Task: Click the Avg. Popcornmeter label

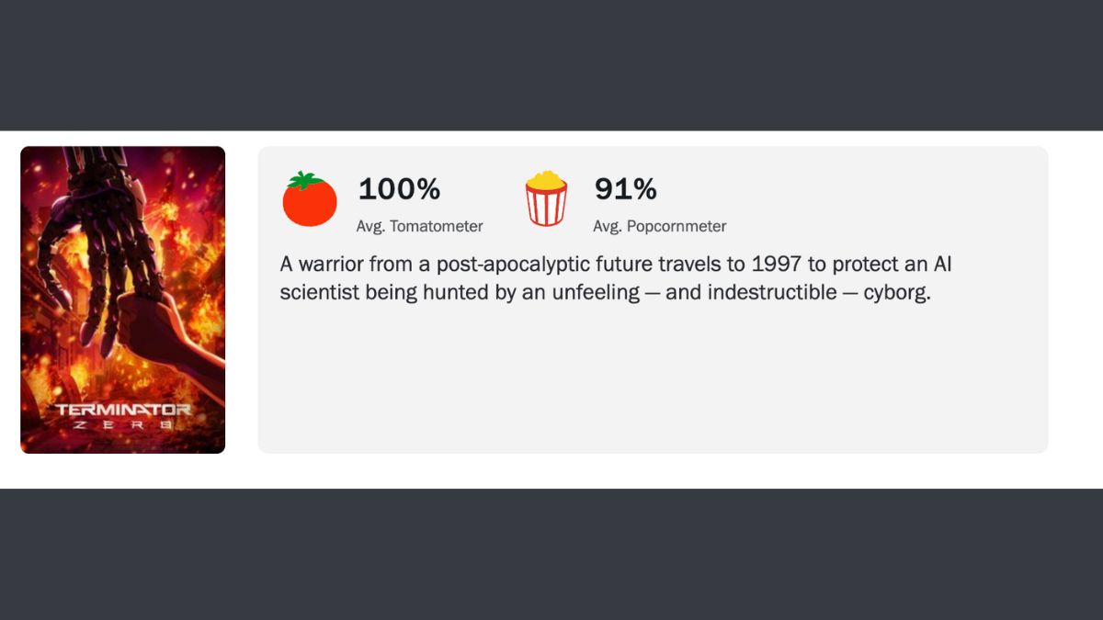Action: point(659,226)
